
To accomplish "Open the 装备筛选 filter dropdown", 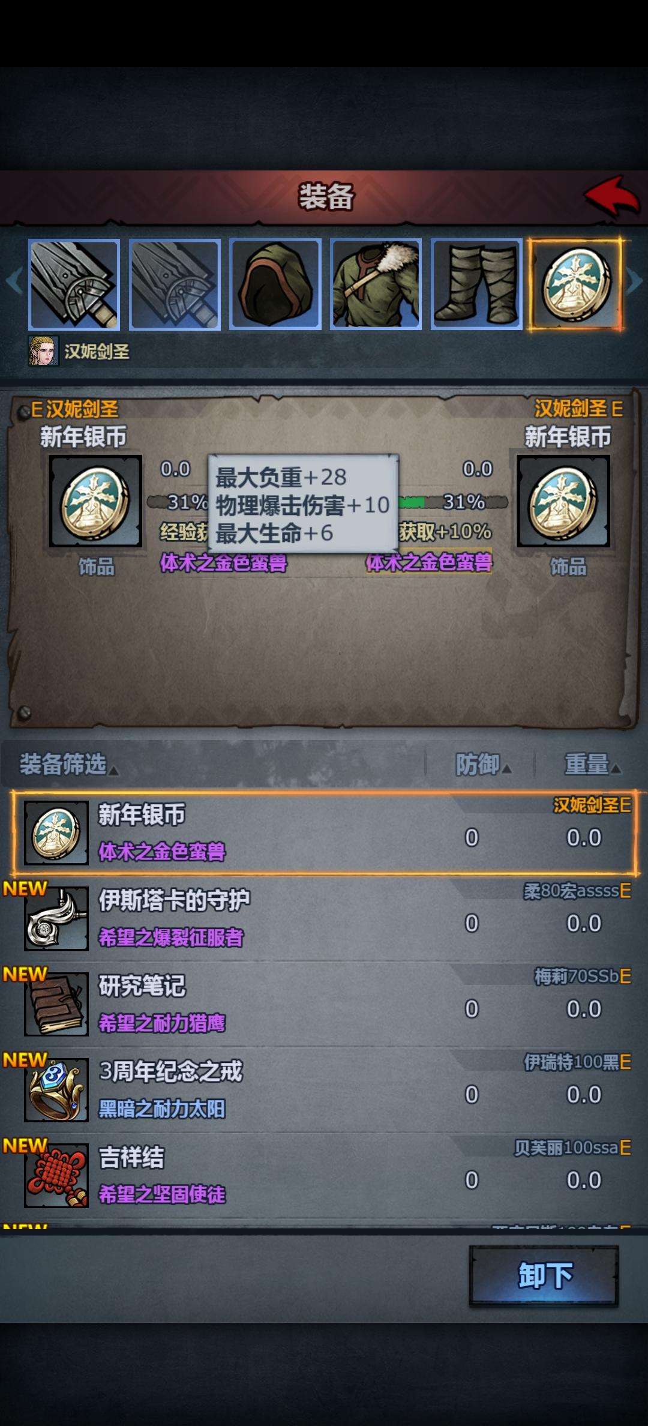I will click(x=69, y=765).
